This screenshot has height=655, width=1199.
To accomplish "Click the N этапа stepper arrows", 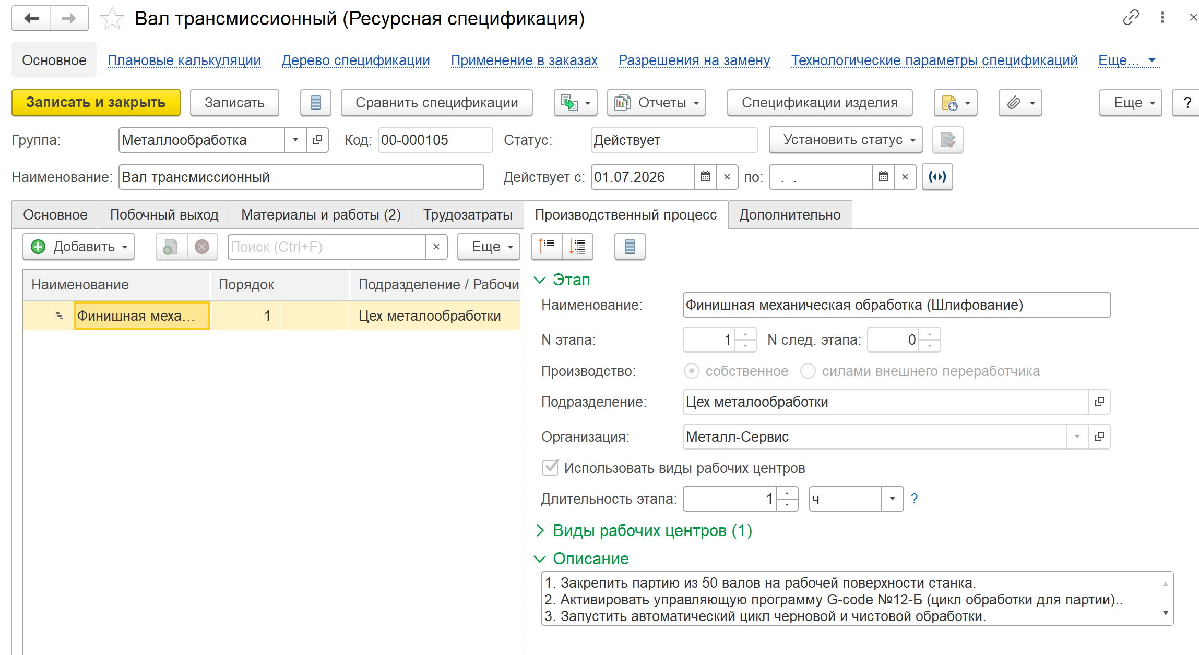I will 745,339.
